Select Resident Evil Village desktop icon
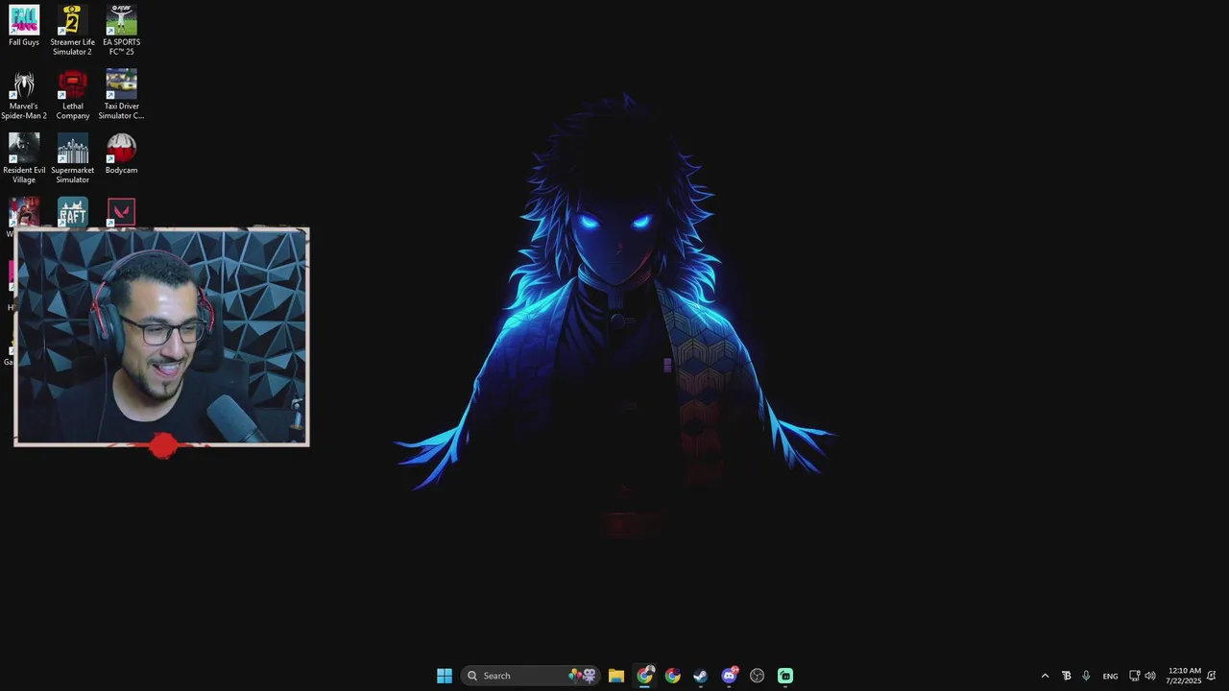Viewport: 1229px width, 691px height. pyautogui.click(x=24, y=158)
